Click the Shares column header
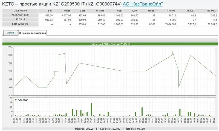Screen dimensions: 219x131 [171, 11]
